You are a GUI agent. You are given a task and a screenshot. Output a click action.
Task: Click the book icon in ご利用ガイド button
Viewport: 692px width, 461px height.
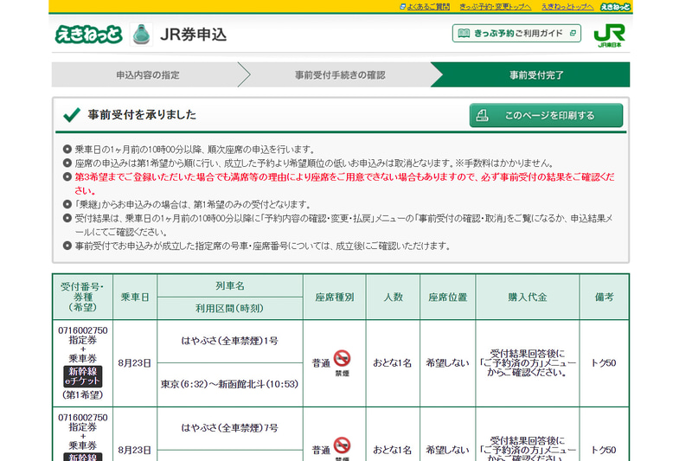tap(464, 34)
